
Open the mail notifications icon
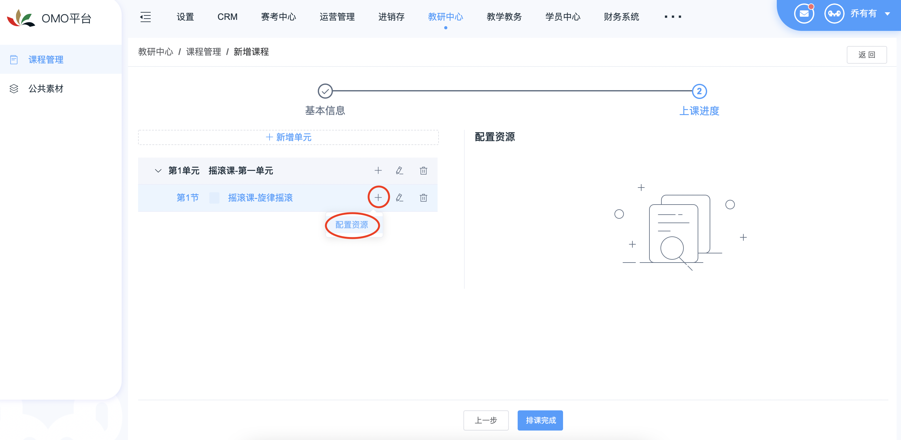coord(804,14)
